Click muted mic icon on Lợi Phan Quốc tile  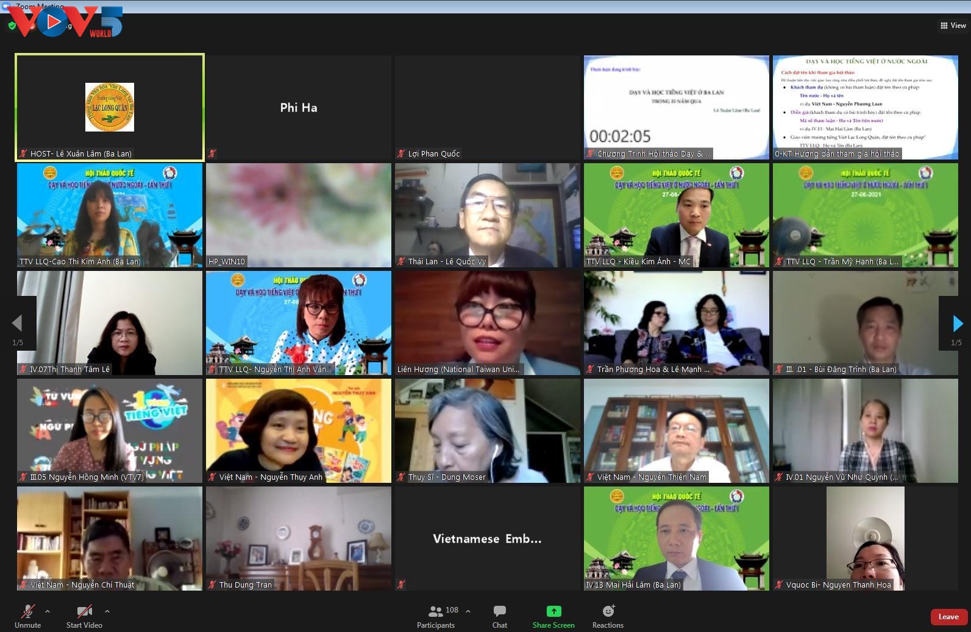click(401, 154)
